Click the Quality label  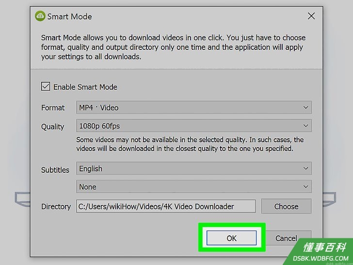click(x=53, y=127)
